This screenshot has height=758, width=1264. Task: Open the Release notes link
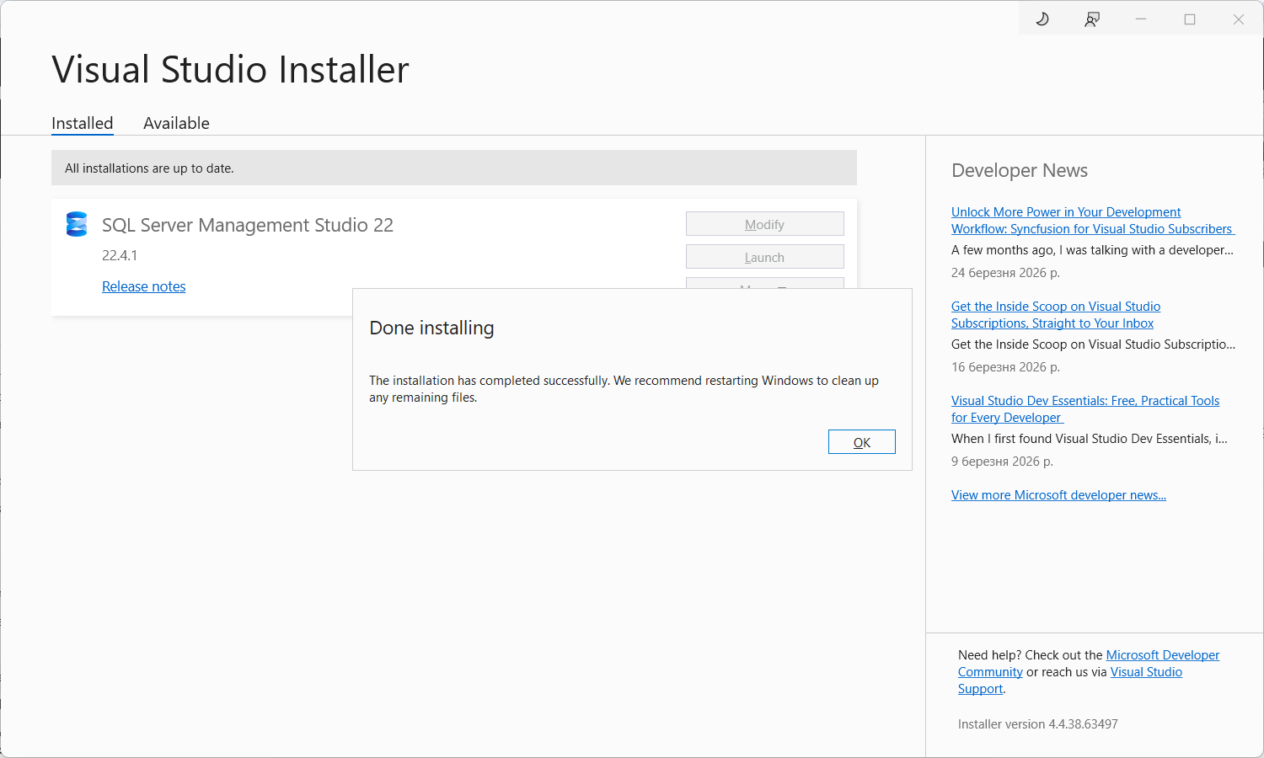[x=143, y=286]
